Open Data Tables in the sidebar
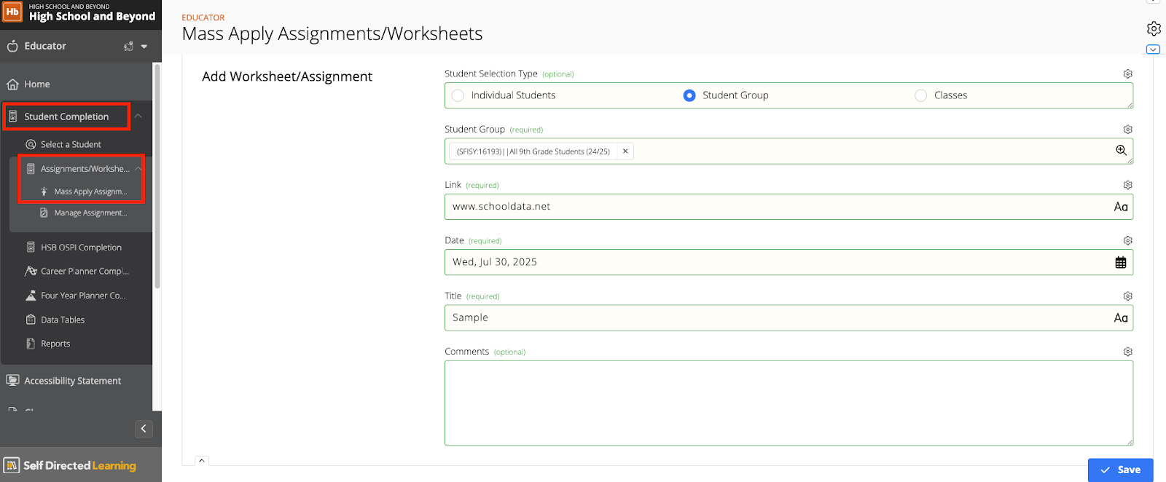 [x=63, y=320]
